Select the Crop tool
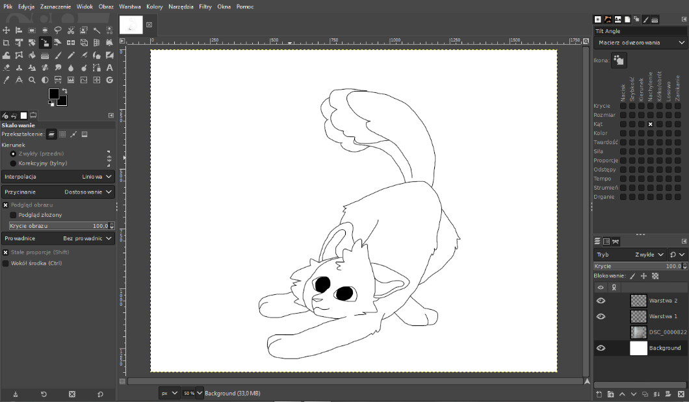Viewport: 689px width, 402px height. point(6,43)
